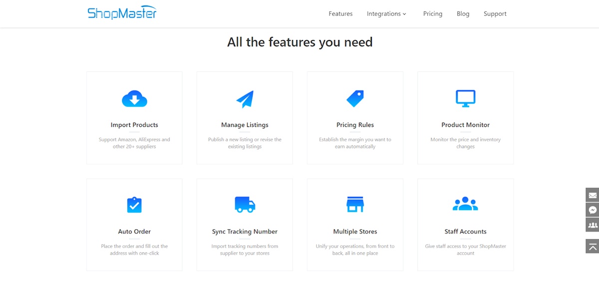The width and height of the screenshot is (599, 288).
Task: Go to the Features nav item
Action: tap(340, 14)
